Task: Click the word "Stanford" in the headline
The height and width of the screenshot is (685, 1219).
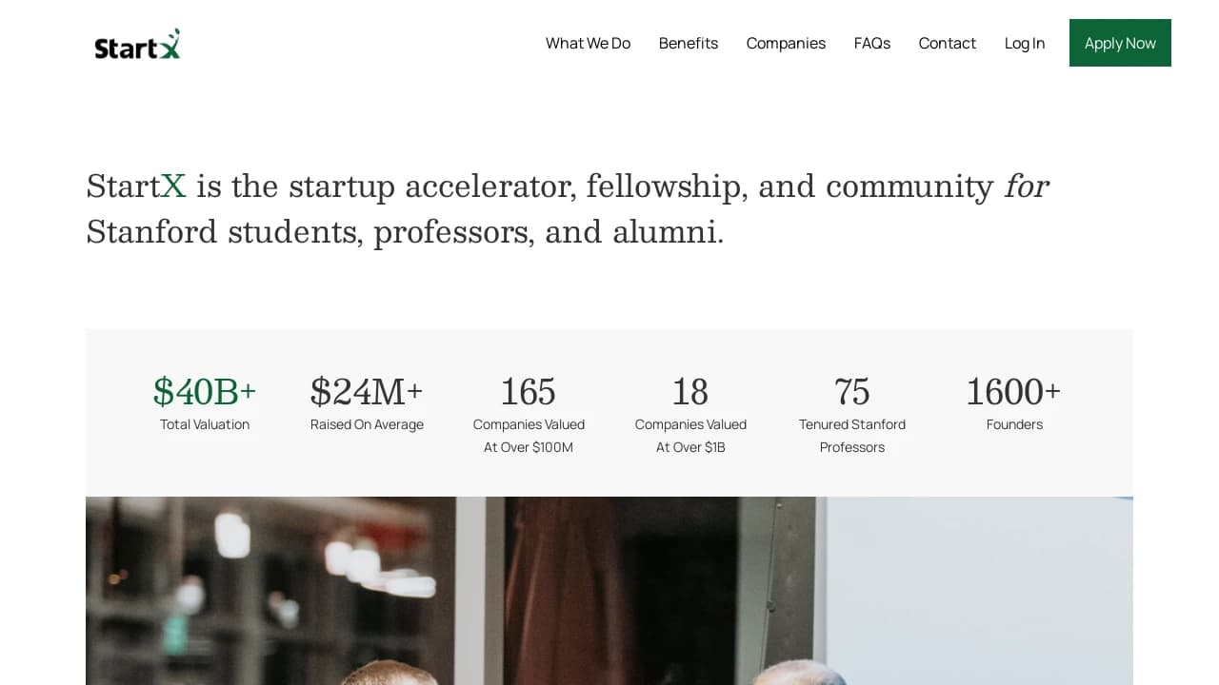Action: tap(152, 231)
